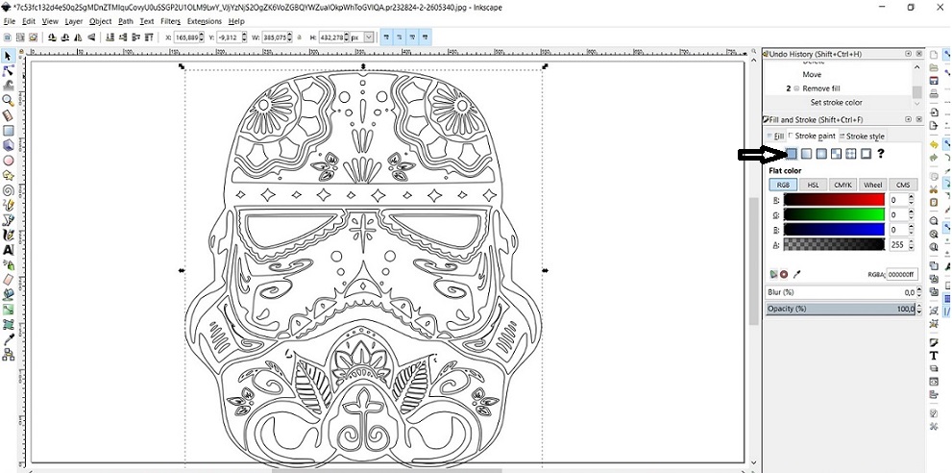
Task: Select 'Set stroke color' history entry
Action: [x=836, y=102]
